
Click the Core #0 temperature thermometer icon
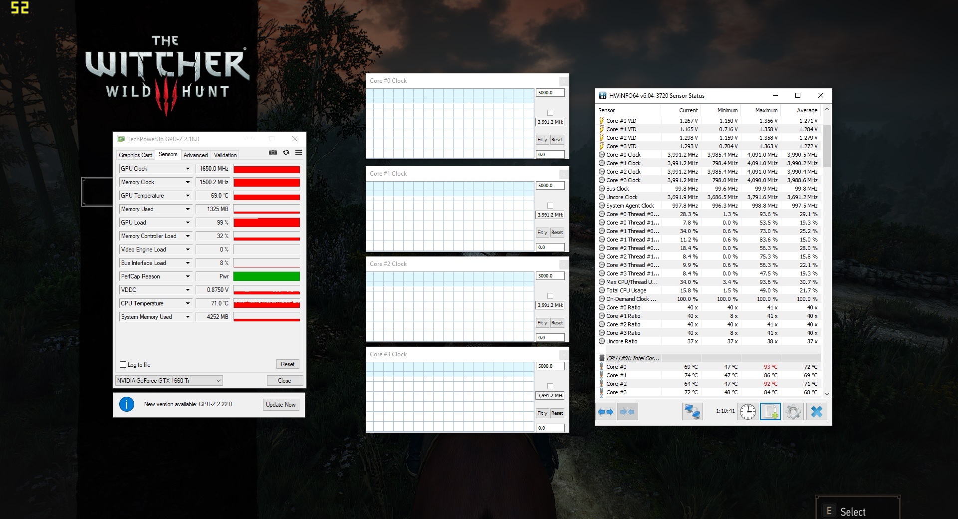(602, 367)
